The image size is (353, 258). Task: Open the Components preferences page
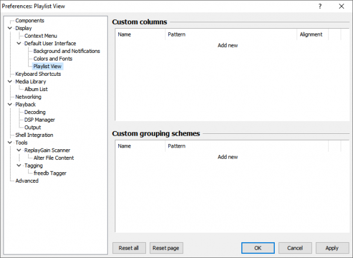29,21
